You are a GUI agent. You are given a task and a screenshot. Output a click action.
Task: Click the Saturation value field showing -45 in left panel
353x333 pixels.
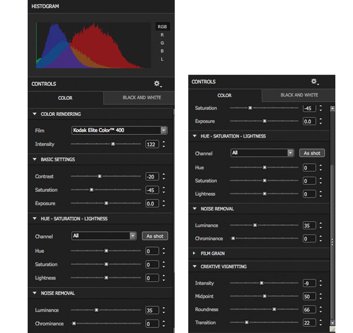tap(152, 190)
